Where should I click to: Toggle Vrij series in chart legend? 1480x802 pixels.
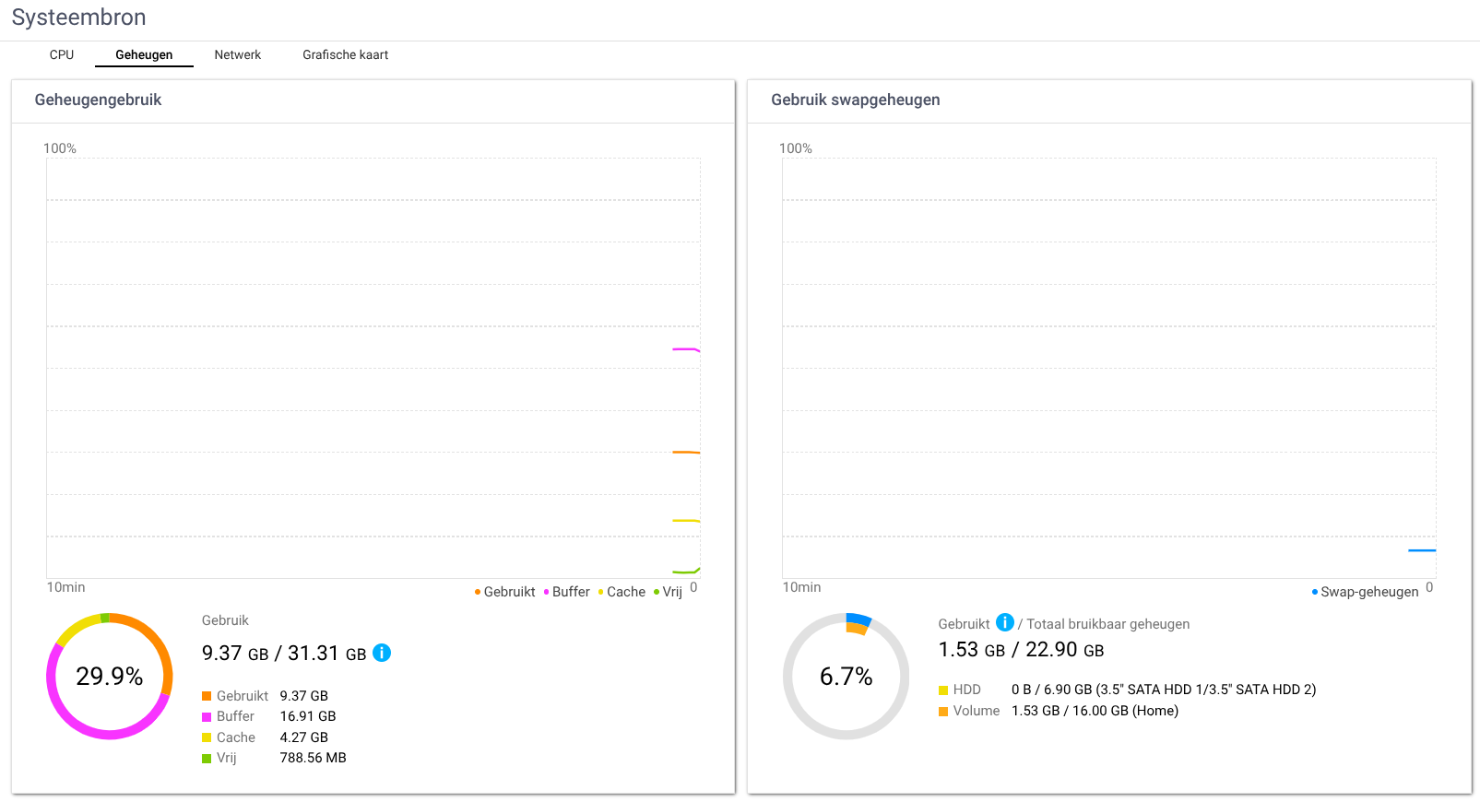click(669, 592)
